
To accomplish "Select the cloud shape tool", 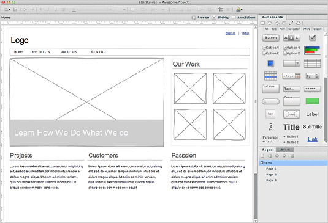I will [299, 23].
